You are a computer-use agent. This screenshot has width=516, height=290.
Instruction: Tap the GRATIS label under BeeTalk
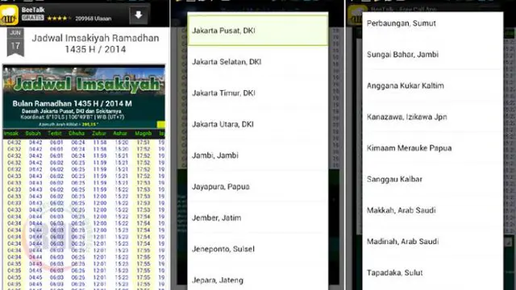tap(33, 18)
